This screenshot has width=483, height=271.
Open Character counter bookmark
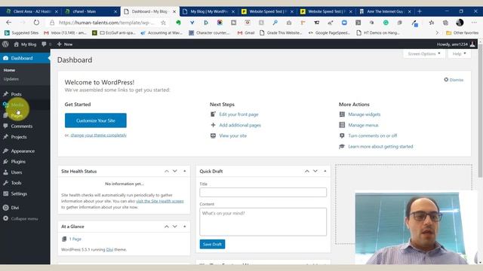pyautogui.click(x=210, y=32)
